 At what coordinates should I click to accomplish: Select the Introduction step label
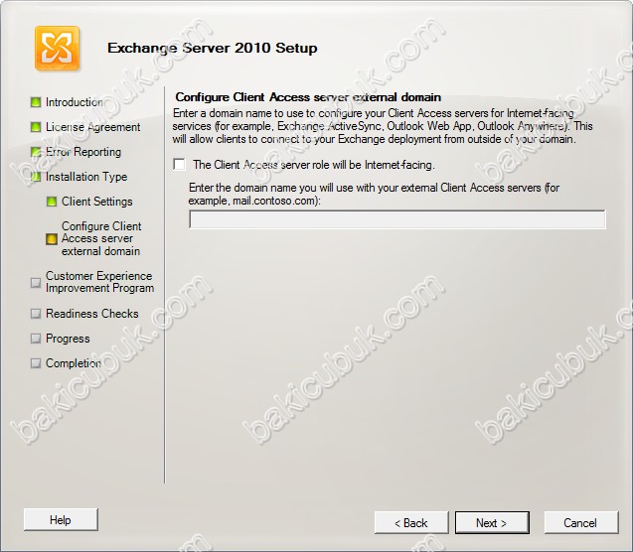[75, 102]
